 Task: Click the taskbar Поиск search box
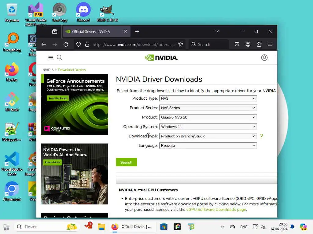[47, 227]
